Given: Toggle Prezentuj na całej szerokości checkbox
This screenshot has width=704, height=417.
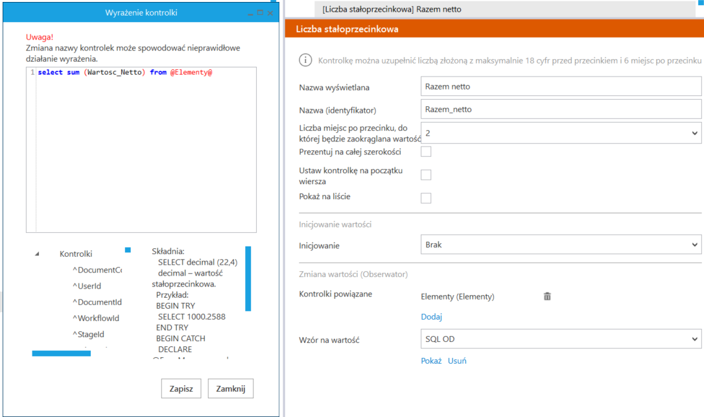Looking at the screenshot, I should tap(426, 152).
